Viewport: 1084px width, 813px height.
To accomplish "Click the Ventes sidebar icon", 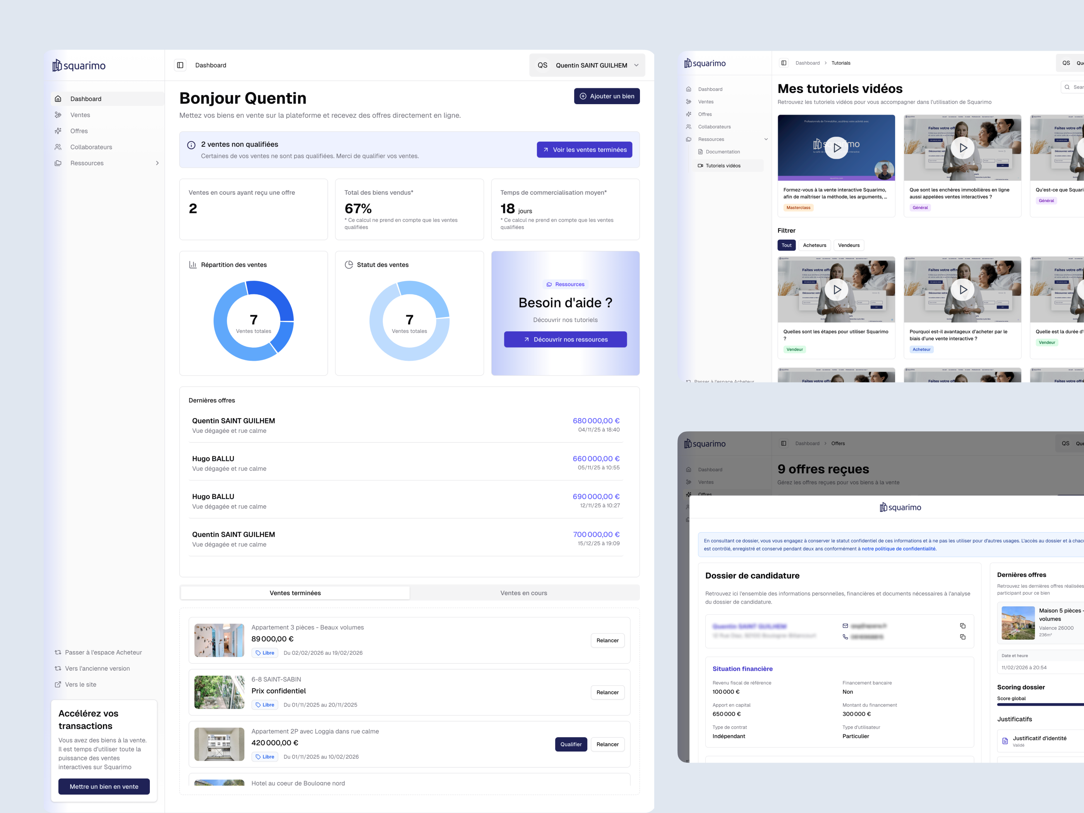I will pyautogui.click(x=58, y=115).
